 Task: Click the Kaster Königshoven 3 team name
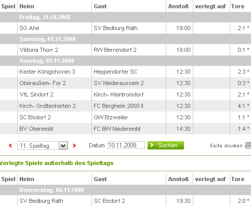pyautogui.click(x=47, y=72)
